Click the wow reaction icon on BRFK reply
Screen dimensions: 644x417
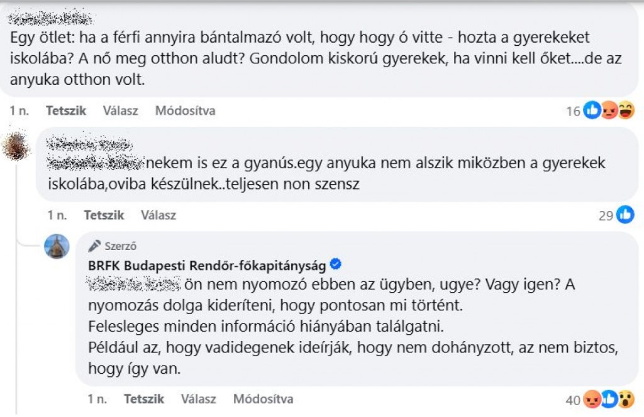[x=626, y=399]
